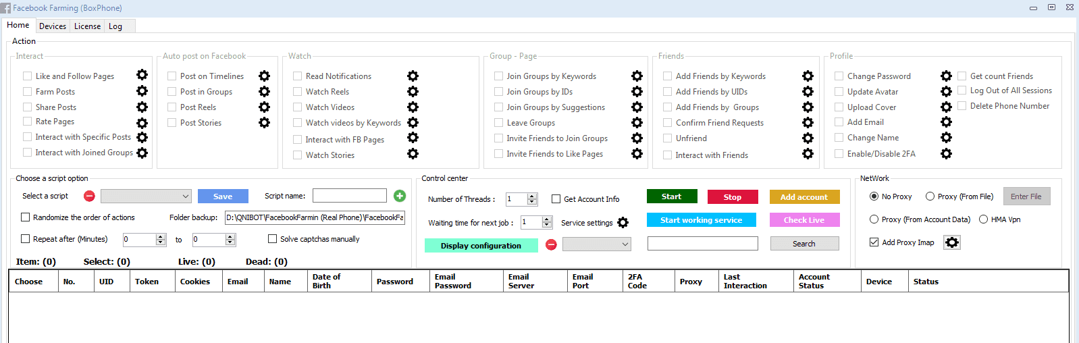Screen dimensions: 1079x343
Task: Tick the Unfriend checkbox
Action: 667,138
